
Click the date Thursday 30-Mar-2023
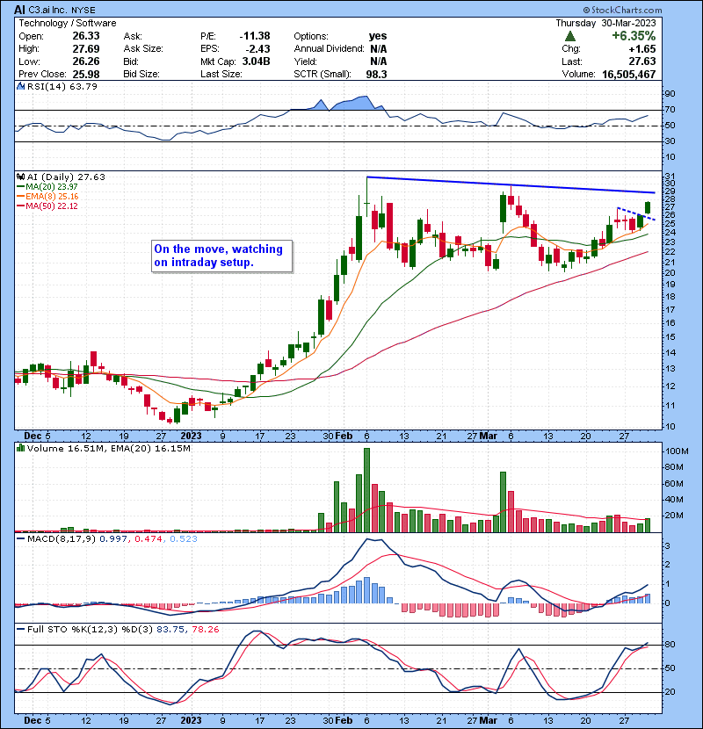click(x=605, y=23)
